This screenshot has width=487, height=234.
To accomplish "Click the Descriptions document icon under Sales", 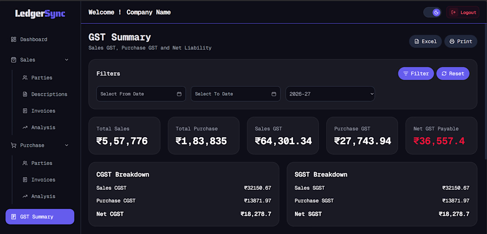I will (25, 94).
